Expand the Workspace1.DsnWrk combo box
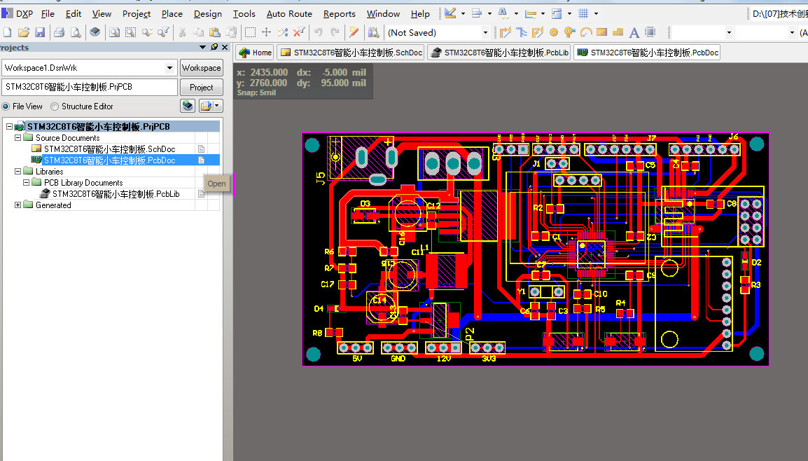This screenshot has width=808, height=461. [169, 67]
